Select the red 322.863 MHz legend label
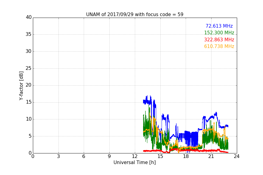The width and height of the screenshot is (263, 175). pos(219,40)
